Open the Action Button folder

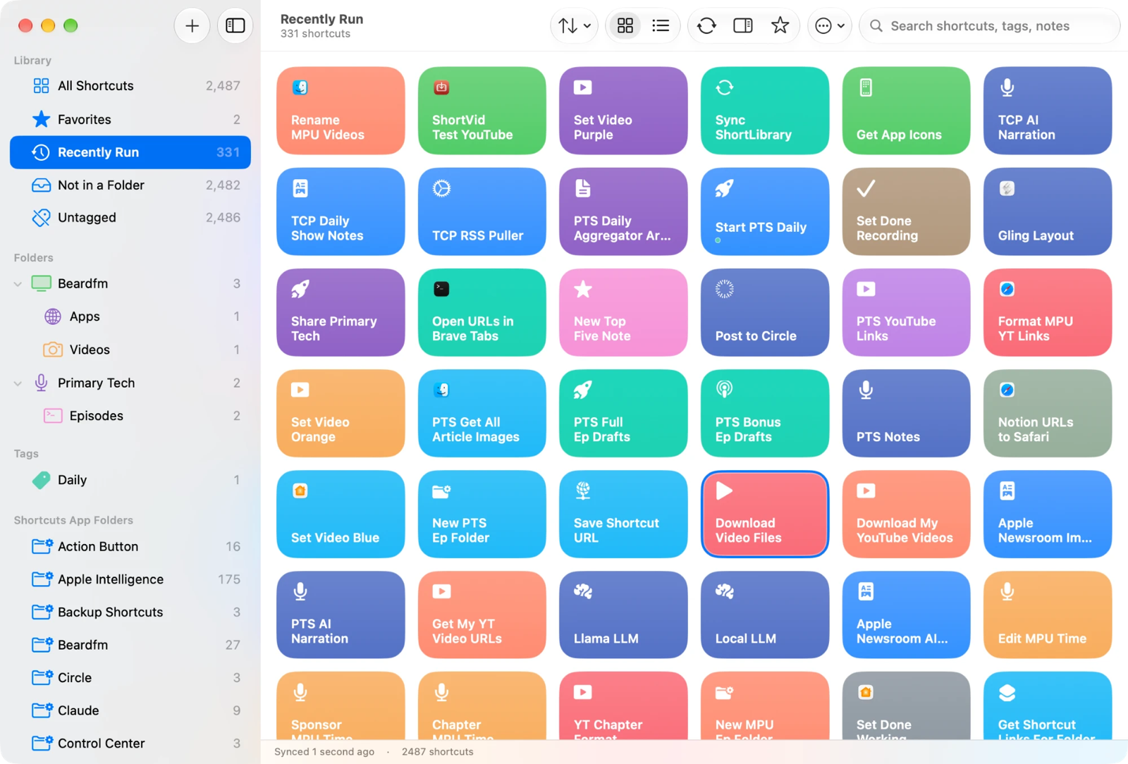pos(130,546)
